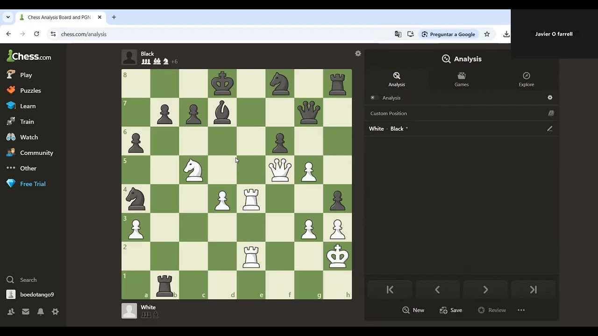
Task: Select the white knight on c5
Action: coord(193,170)
